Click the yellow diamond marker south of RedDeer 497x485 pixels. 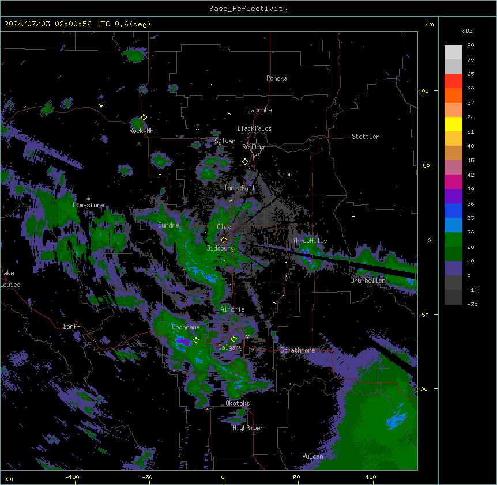245,162
